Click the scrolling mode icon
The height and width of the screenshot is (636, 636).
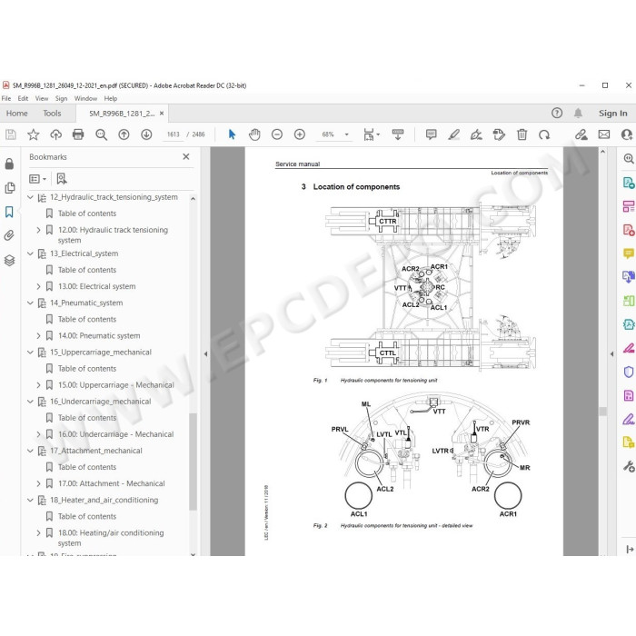(398, 134)
